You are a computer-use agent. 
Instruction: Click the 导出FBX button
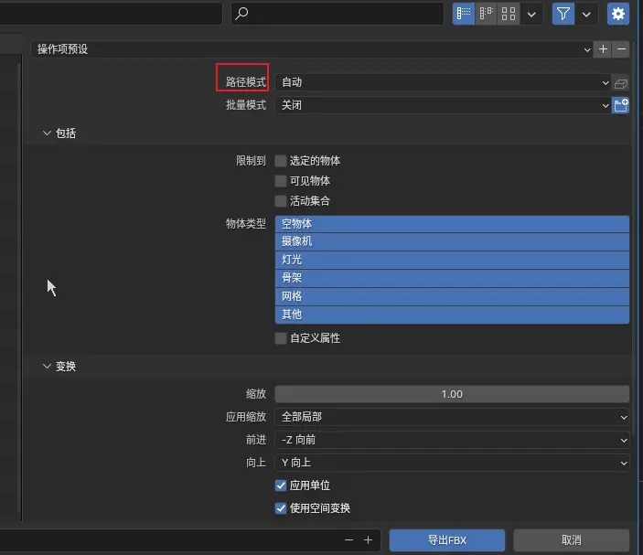click(447, 540)
